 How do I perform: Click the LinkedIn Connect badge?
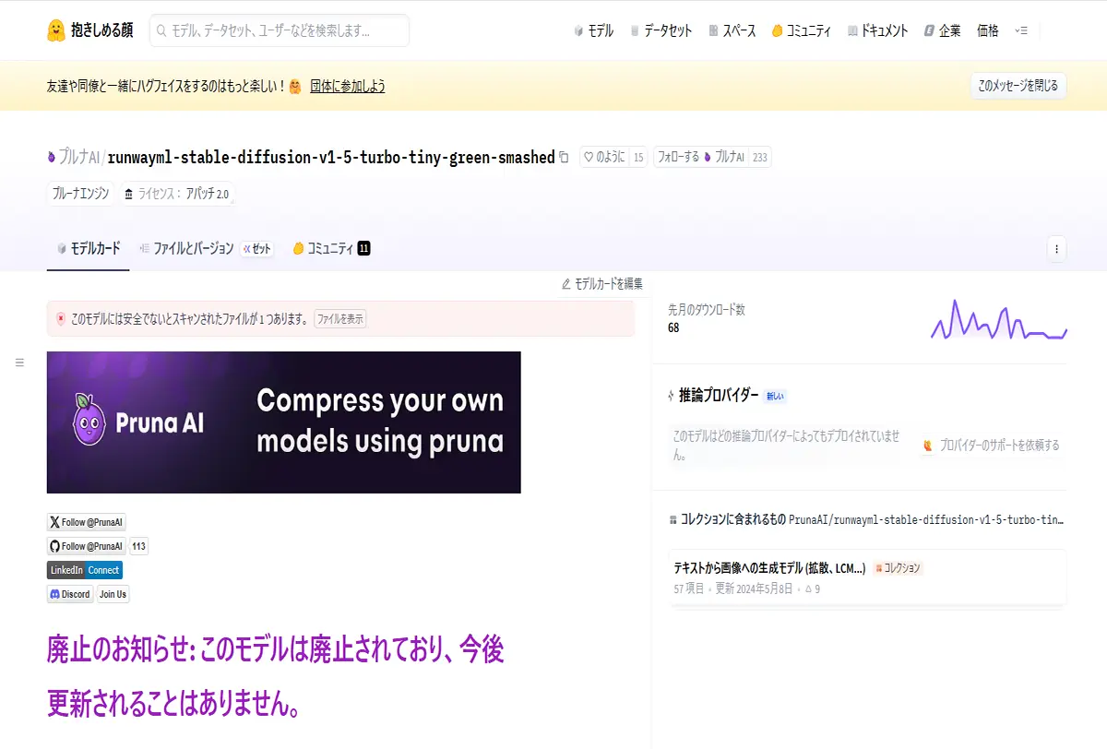(85, 570)
